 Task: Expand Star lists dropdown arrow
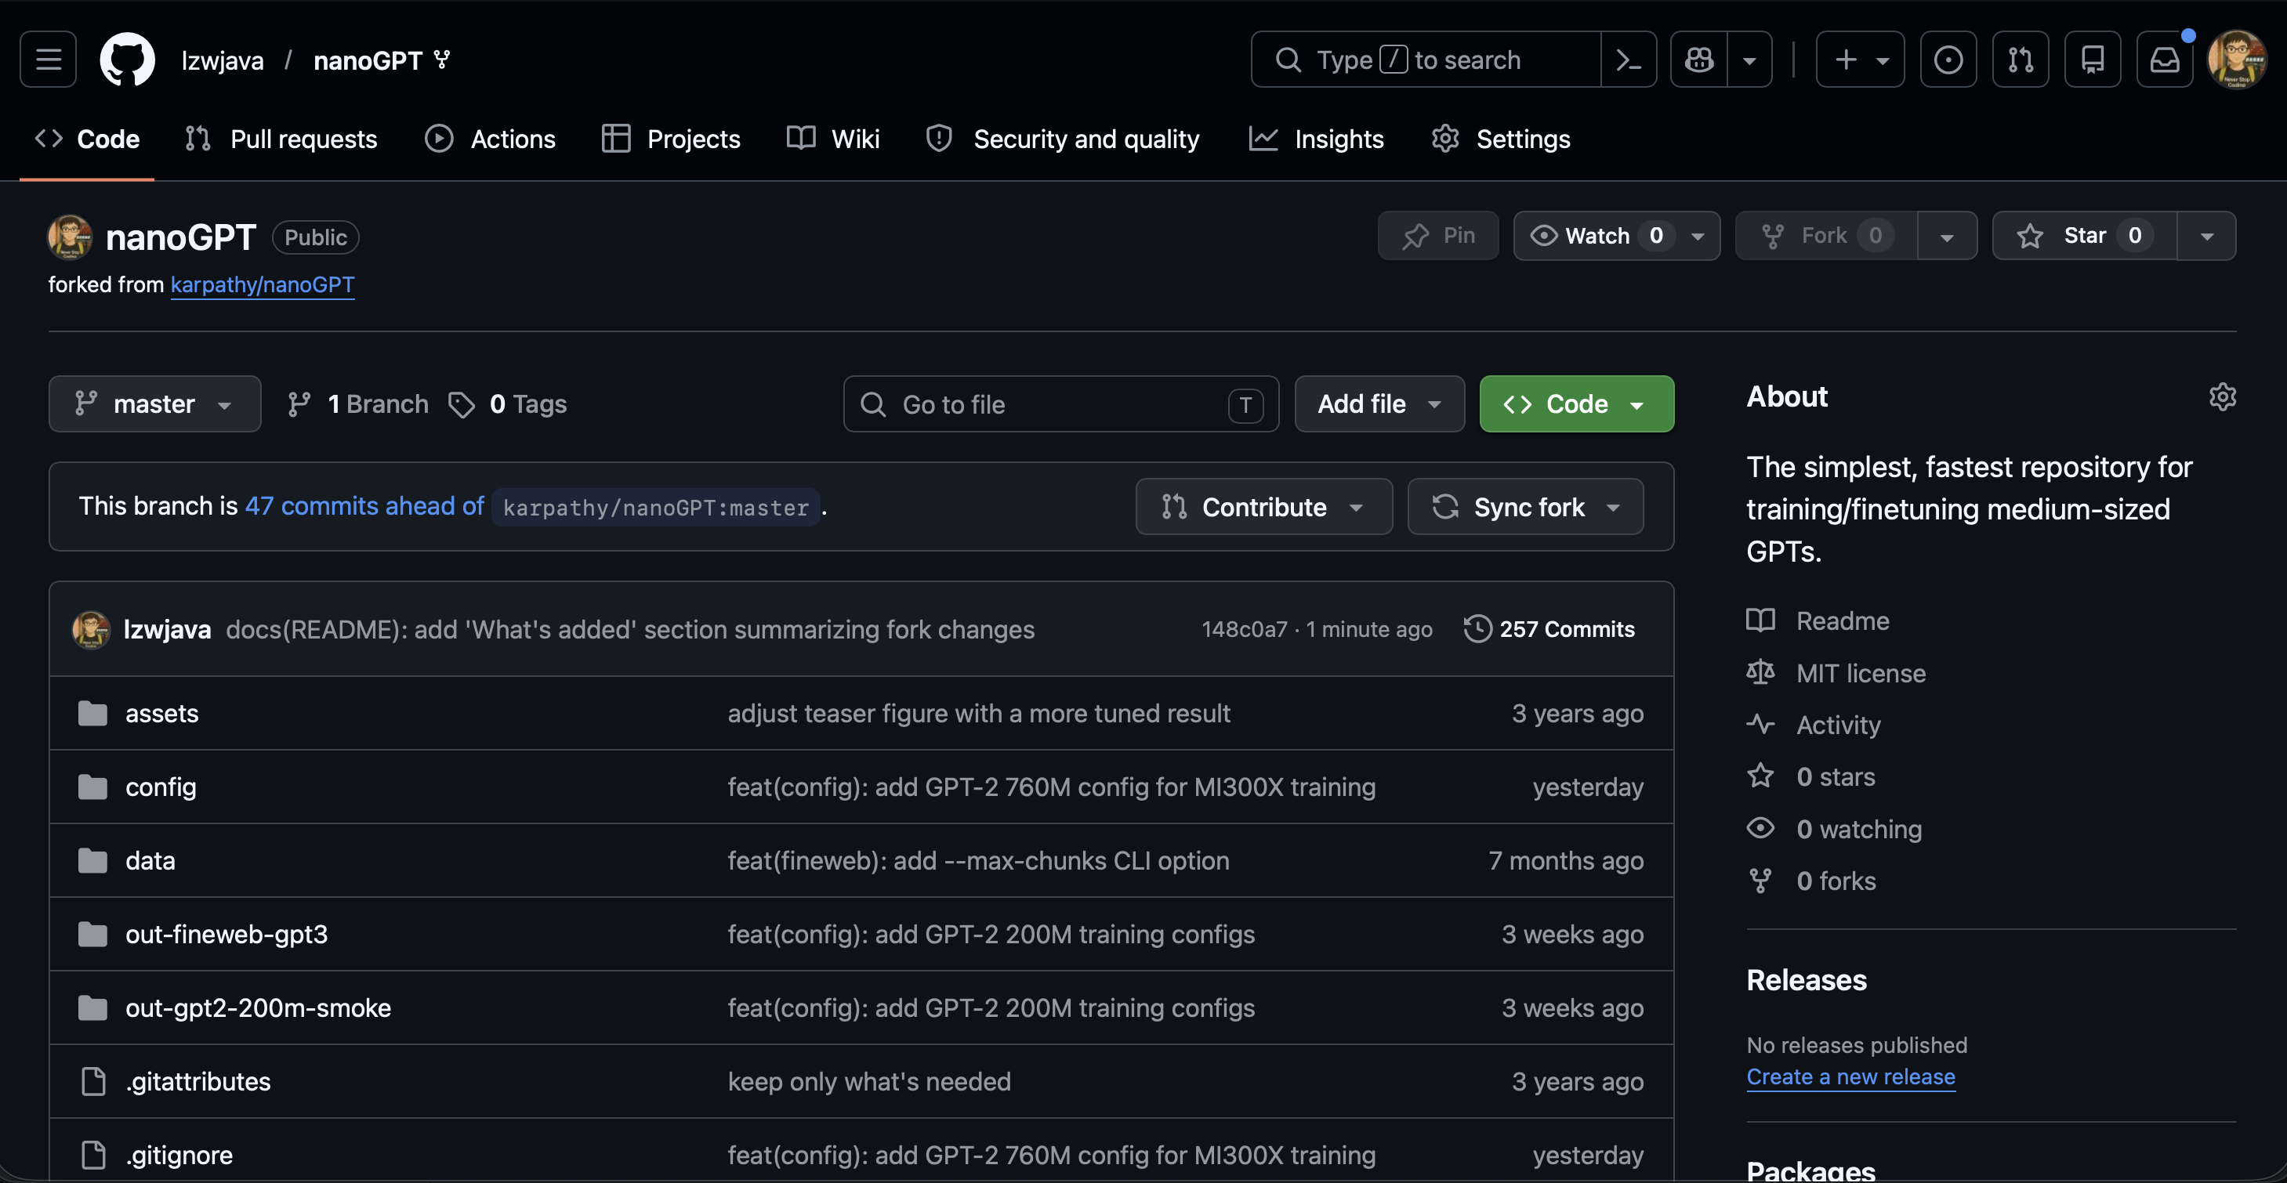point(2207,235)
